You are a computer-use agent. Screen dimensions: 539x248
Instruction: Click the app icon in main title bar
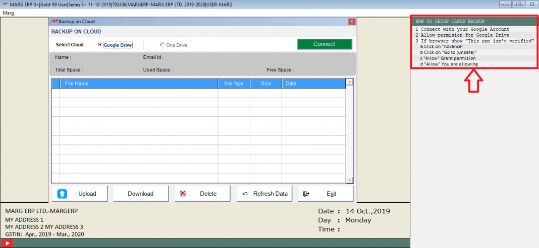5,4
